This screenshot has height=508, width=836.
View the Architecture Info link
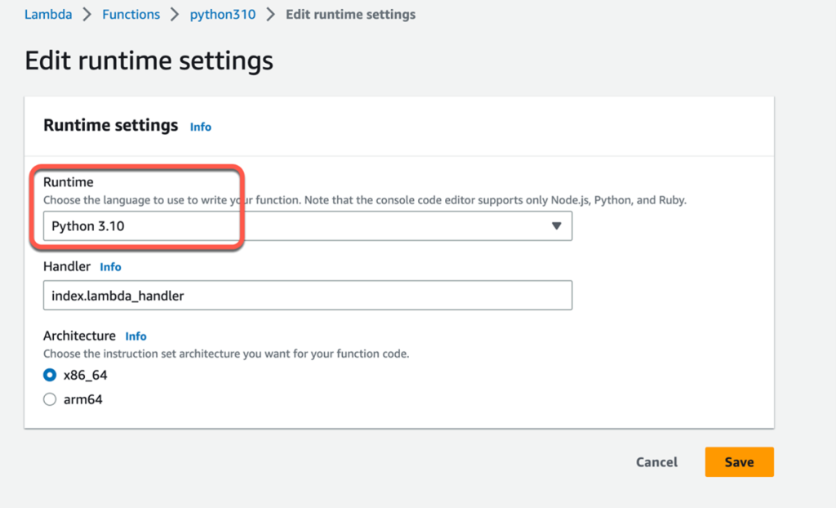(x=136, y=336)
